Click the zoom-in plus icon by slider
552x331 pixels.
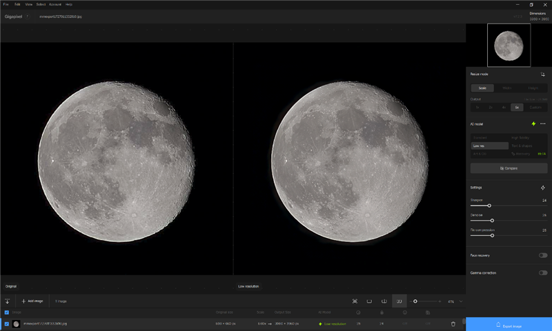coord(440,301)
